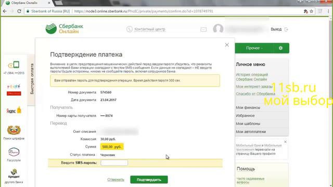Select Мои шаблоны menu item

pyautogui.click(x=248, y=124)
